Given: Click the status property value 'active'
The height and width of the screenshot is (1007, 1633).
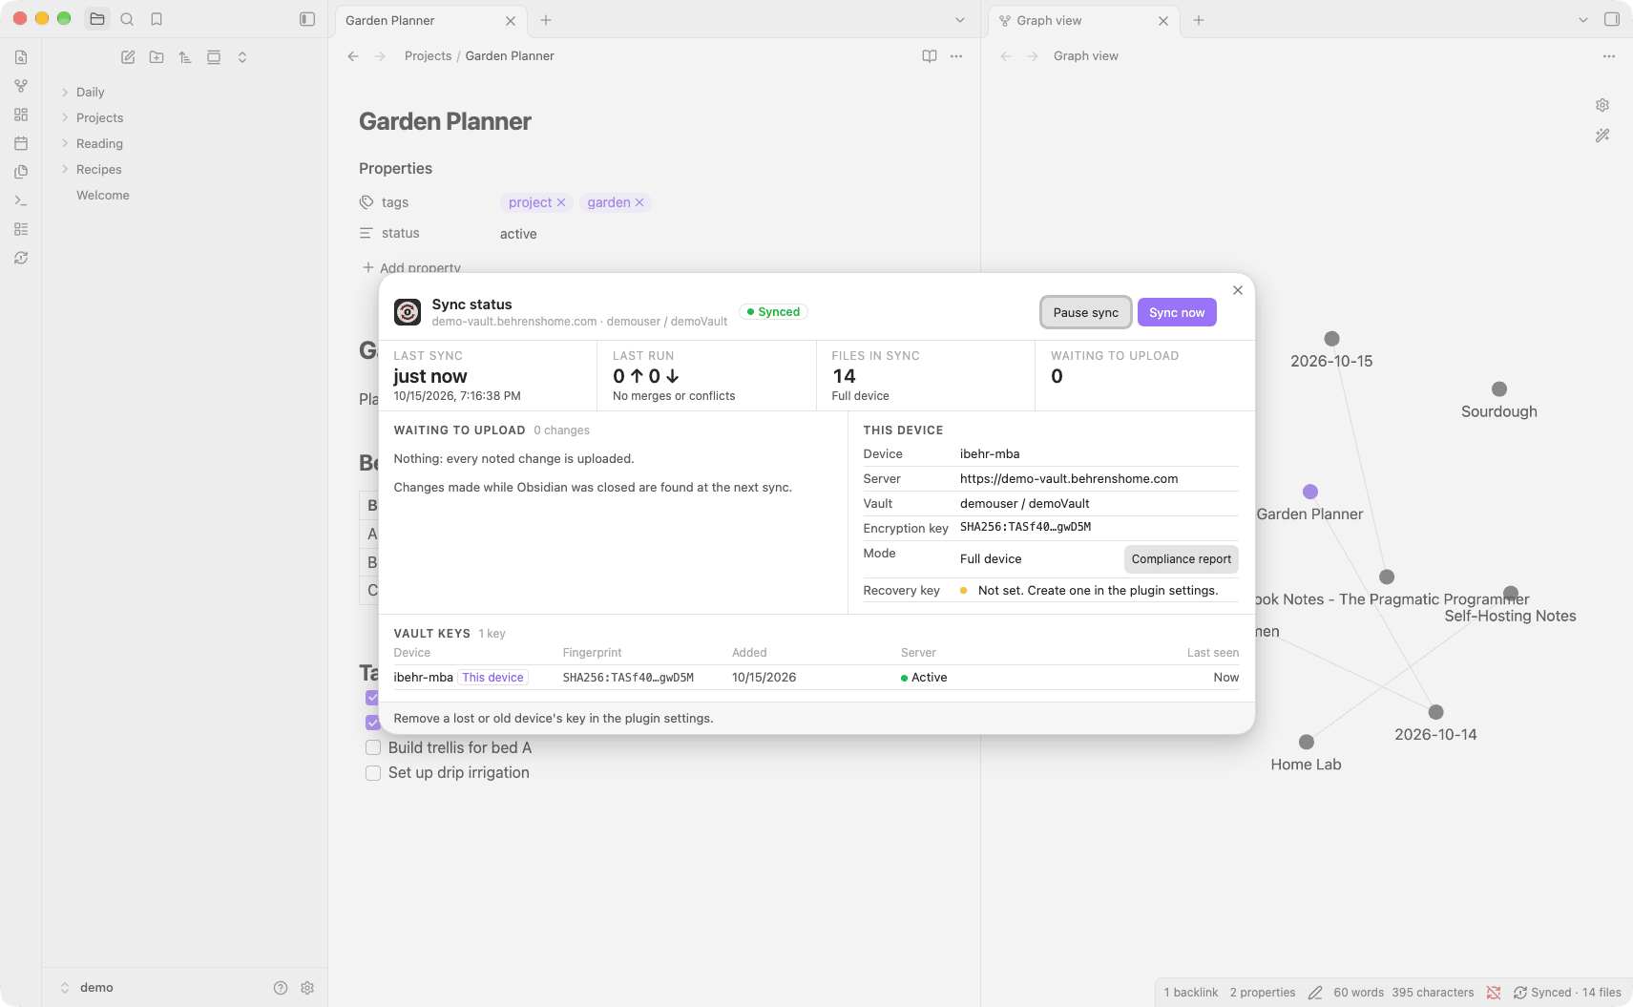Looking at the screenshot, I should pyautogui.click(x=518, y=234).
